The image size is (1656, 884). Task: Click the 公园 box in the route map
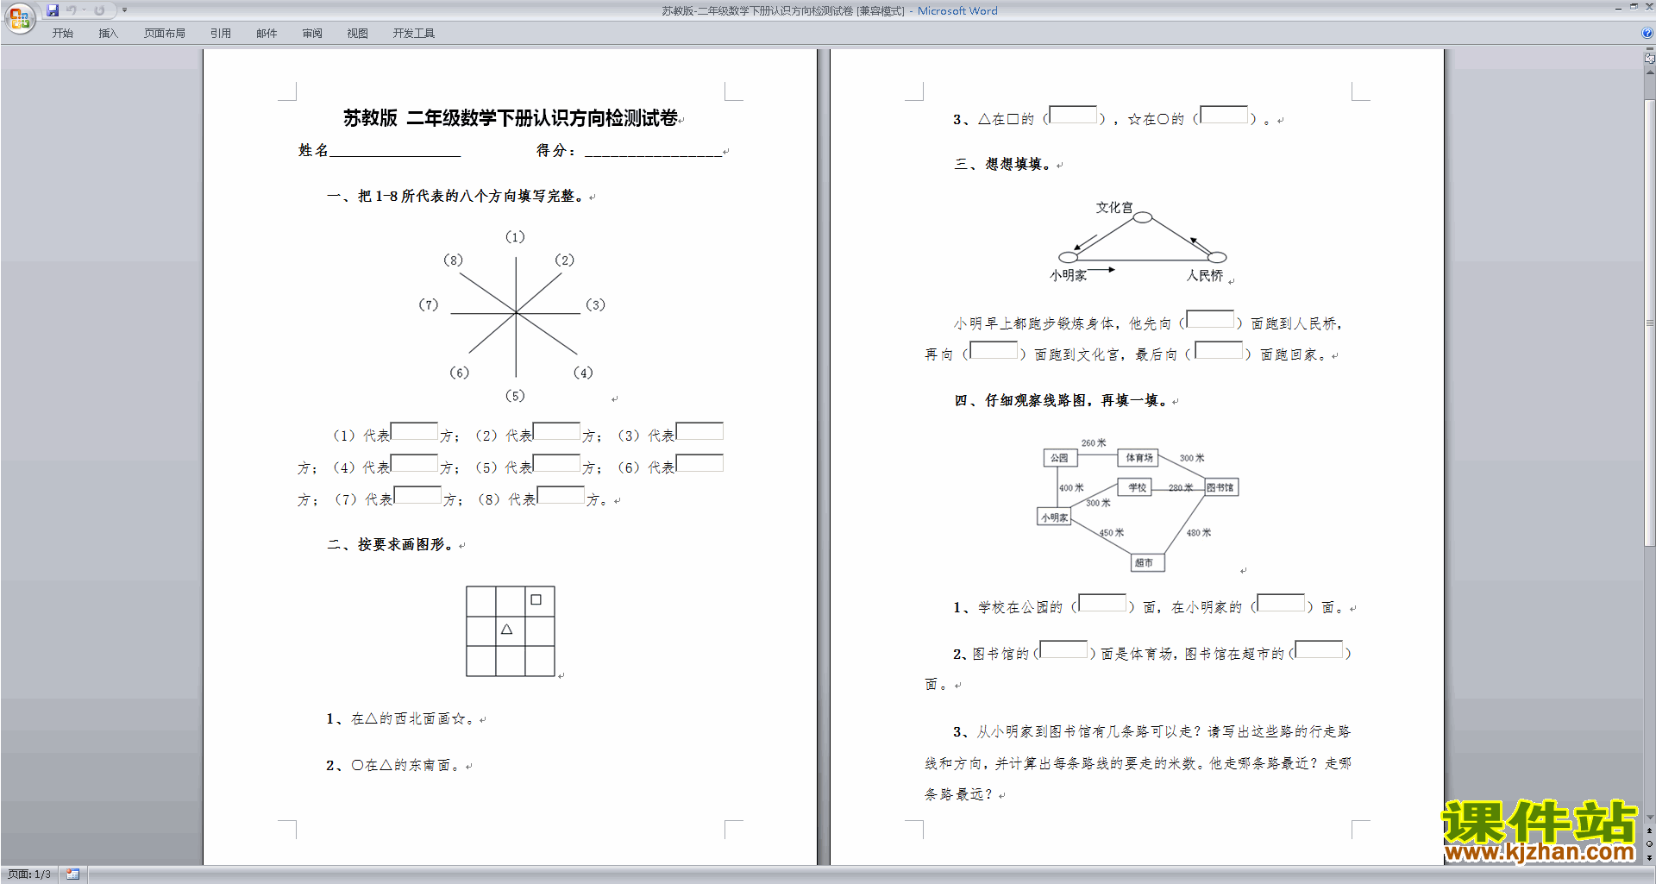tap(1059, 458)
